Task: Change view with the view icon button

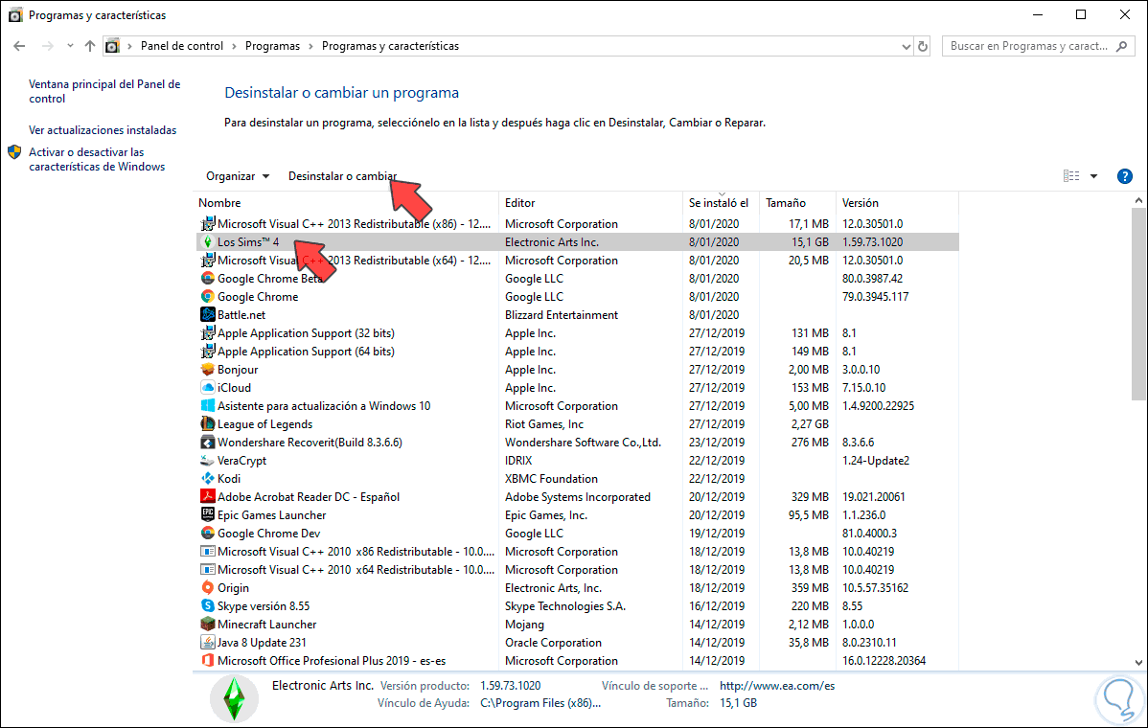Action: [1071, 176]
